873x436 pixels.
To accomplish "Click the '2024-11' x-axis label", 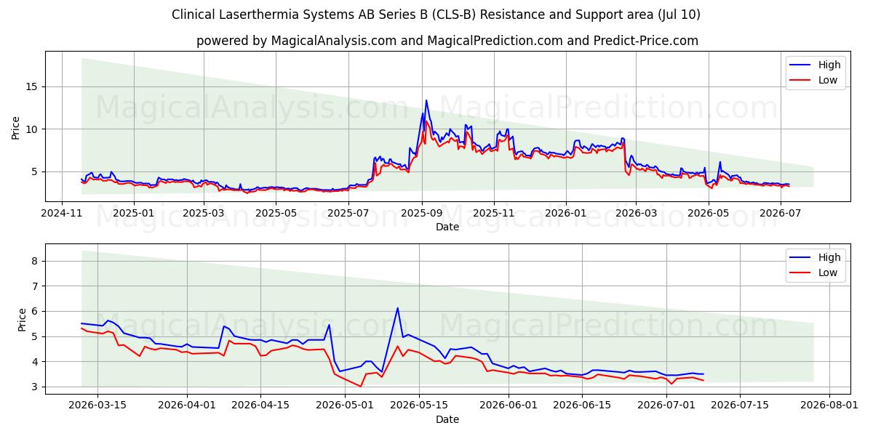I will click(61, 213).
